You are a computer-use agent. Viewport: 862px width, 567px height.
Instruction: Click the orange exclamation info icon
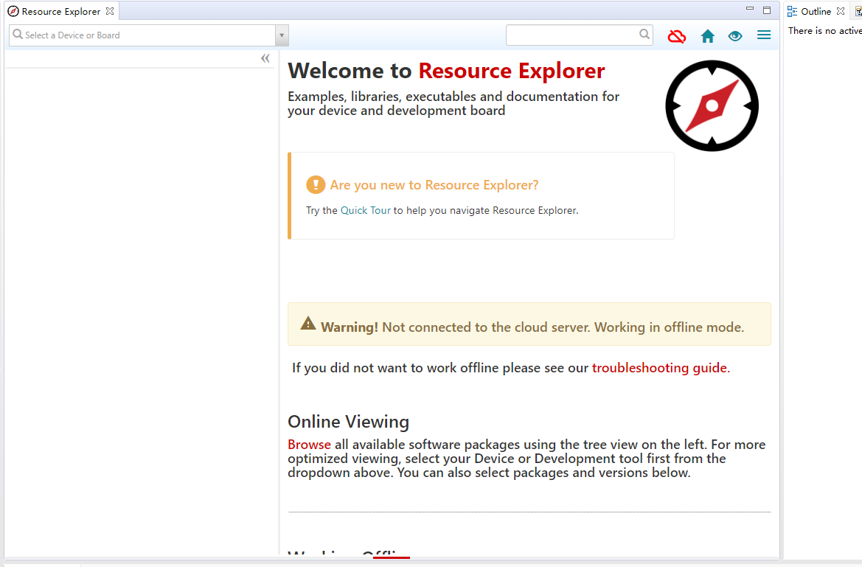pos(316,185)
